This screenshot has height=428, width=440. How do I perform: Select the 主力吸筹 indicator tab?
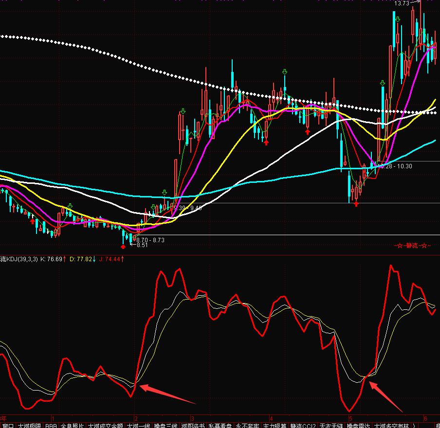[275, 425]
